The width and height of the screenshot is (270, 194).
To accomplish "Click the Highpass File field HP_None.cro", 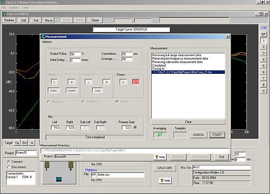I will click(x=118, y=175).
